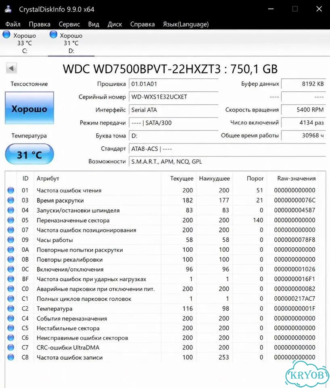Click the drive letter field D:
Image resolution: width=330 pixels, height=388 pixels.
[x=173, y=136]
